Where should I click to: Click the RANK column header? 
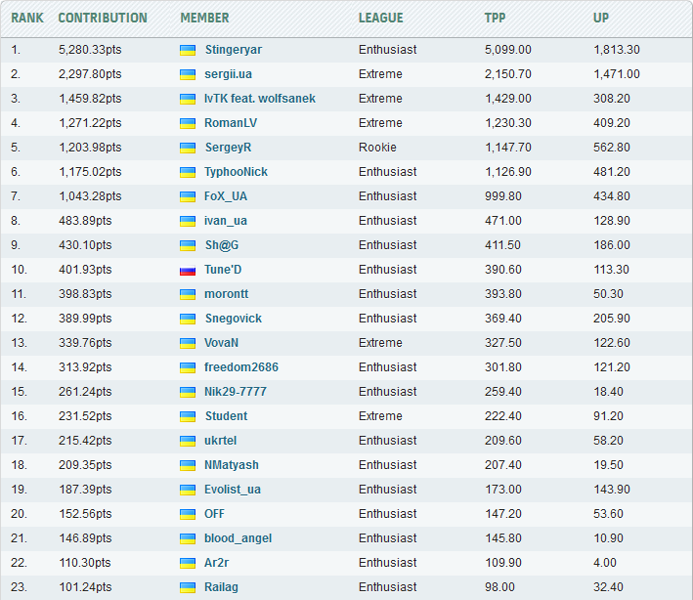pyautogui.click(x=27, y=18)
